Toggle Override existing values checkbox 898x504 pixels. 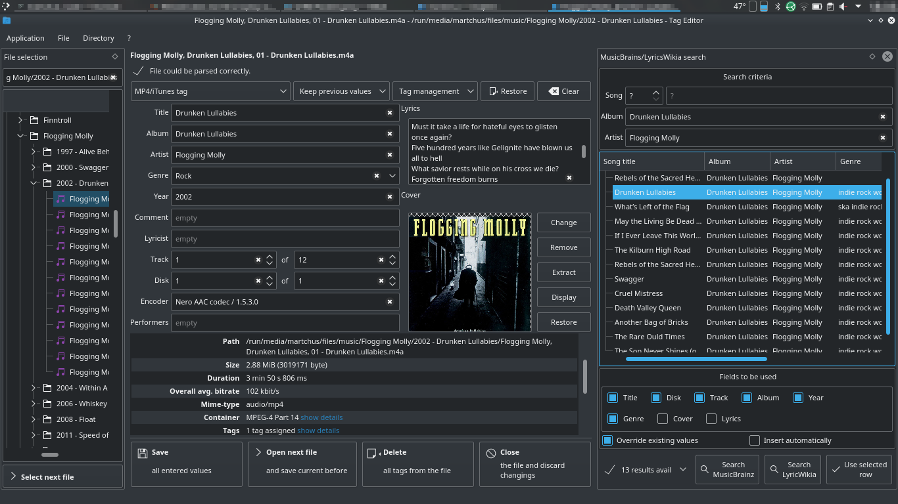(x=607, y=440)
